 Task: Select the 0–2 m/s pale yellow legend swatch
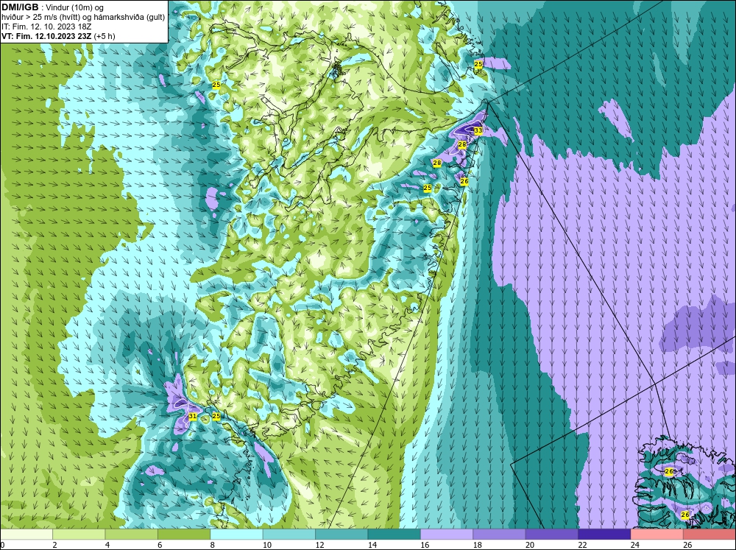(x=26, y=534)
